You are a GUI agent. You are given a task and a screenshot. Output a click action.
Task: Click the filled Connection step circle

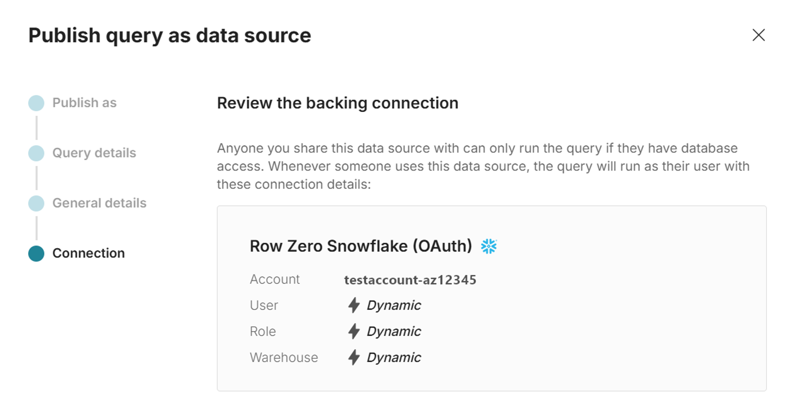pyautogui.click(x=36, y=253)
